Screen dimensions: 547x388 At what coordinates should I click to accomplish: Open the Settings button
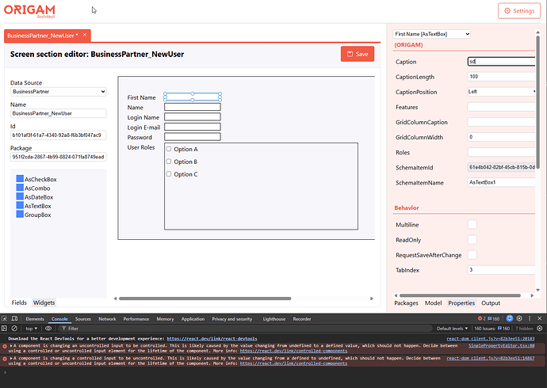click(519, 11)
